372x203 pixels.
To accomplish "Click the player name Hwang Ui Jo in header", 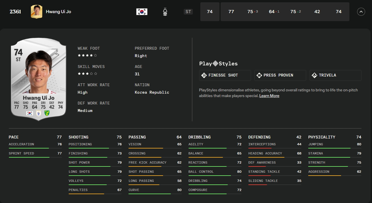I will (x=58, y=12).
